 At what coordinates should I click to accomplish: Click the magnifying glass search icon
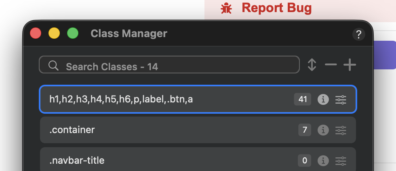tap(53, 66)
